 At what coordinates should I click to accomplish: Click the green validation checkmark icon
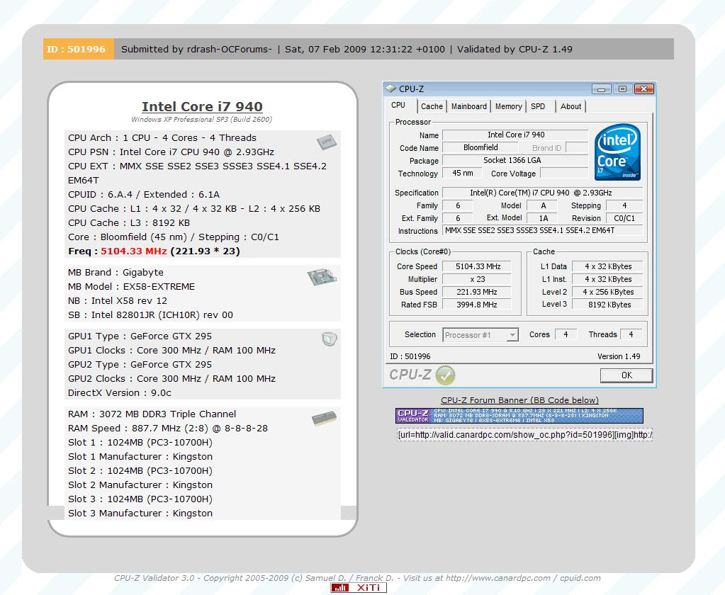(x=445, y=375)
